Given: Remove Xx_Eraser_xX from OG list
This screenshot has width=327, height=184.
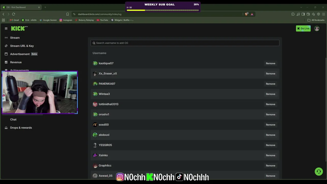Looking at the screenshot, I should [x=271, y=74].
